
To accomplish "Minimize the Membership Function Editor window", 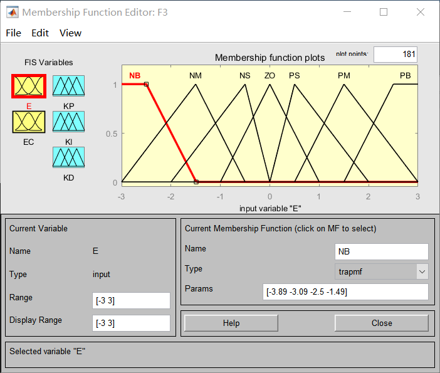I will (x=347, y=12).
